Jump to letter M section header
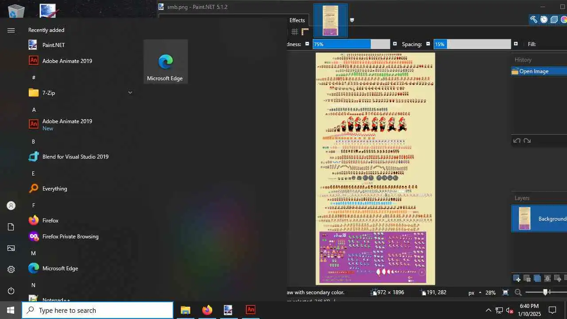Screen dimensions: 567x319 (33, 253)
